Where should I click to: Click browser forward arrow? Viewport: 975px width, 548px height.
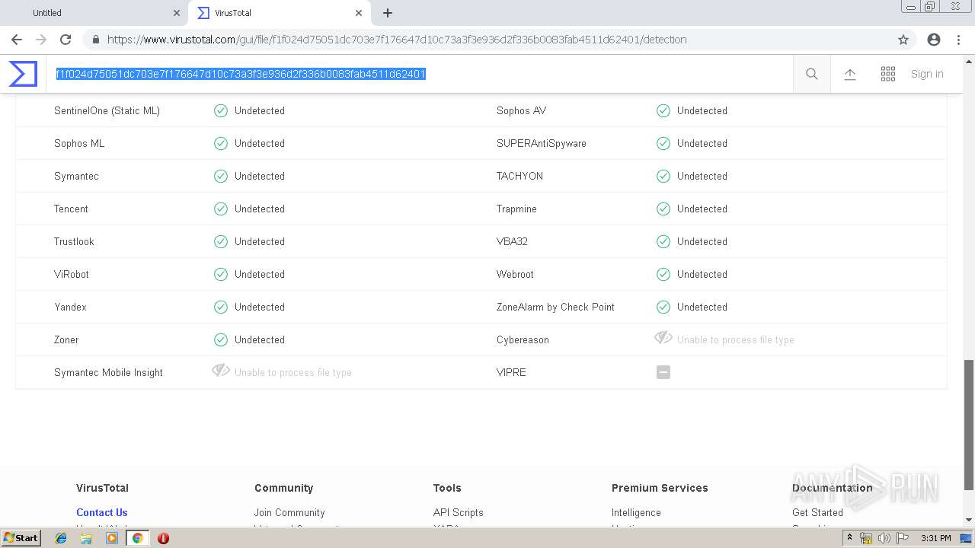coord(41,40)
